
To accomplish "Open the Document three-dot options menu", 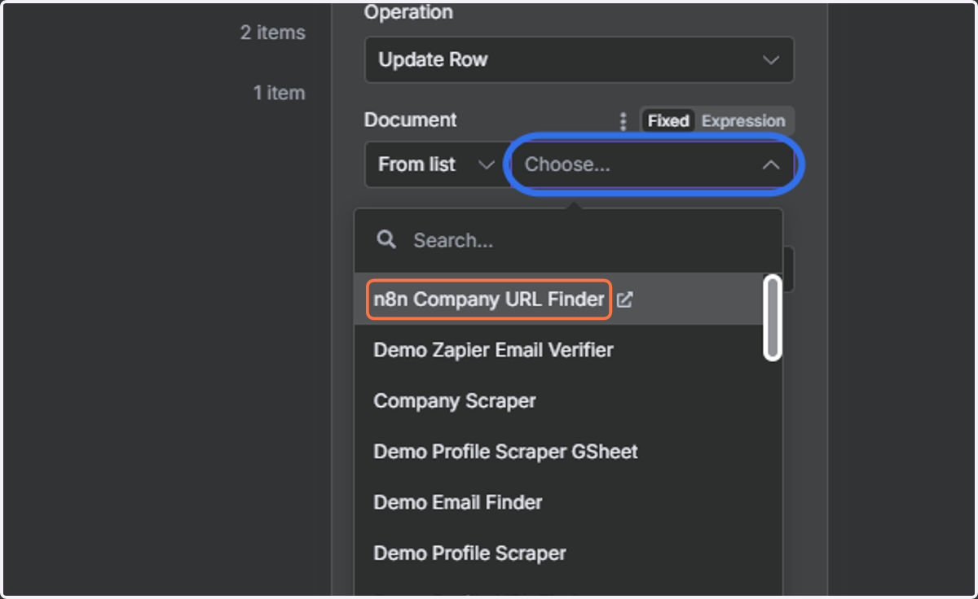I will (x=623, y=121).
